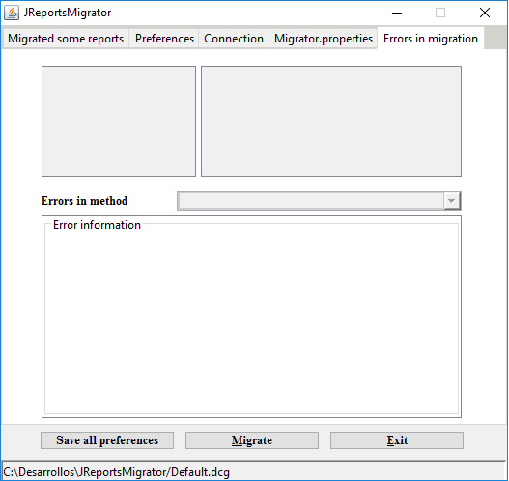Click the JReportsMigrator title bar text

68,13
